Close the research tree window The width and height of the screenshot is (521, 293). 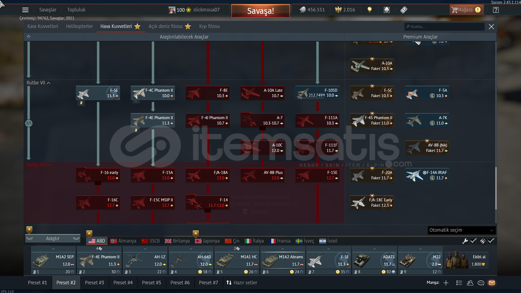(491, 27)
